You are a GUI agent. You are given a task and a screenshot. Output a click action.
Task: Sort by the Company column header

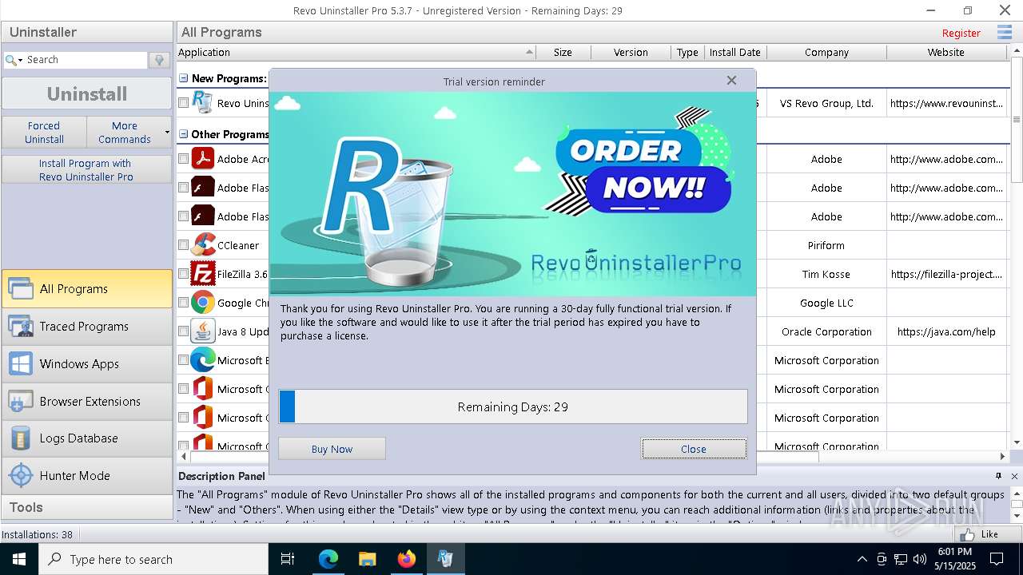click(x=826, y=52)
